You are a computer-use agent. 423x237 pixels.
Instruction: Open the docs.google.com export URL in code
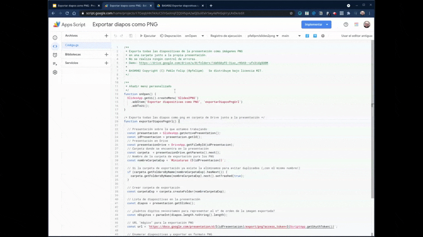[x=242, y=226]
